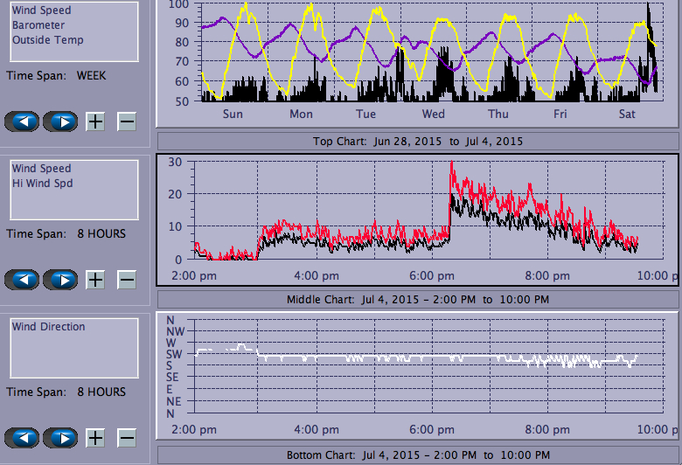This screenshot has width=682, height=465.
Task: Select Wind Direction in the bottom list
Action: tap(48, 327)
